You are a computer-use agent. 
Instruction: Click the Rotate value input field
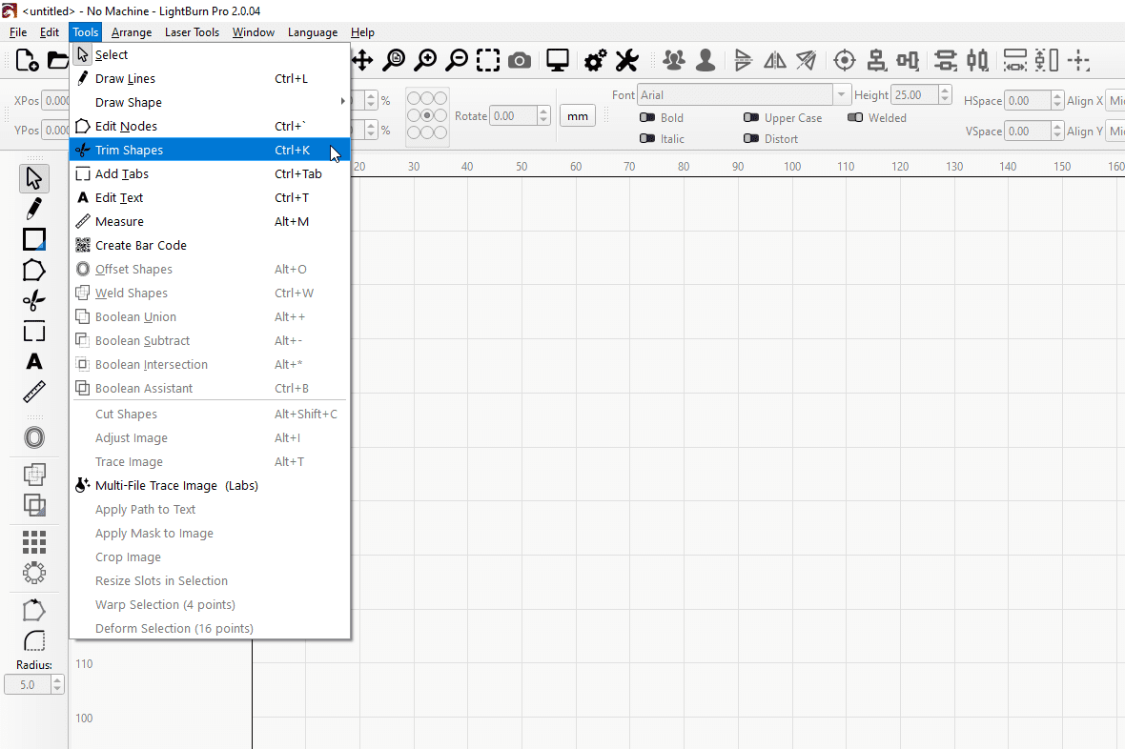click(514, 115)
